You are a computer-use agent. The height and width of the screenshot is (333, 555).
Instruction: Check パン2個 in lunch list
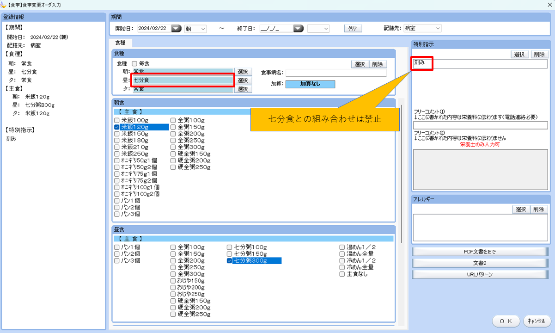click(x=117, y=254)
